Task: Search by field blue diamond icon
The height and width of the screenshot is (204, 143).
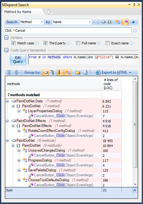Action: point(133,22)
